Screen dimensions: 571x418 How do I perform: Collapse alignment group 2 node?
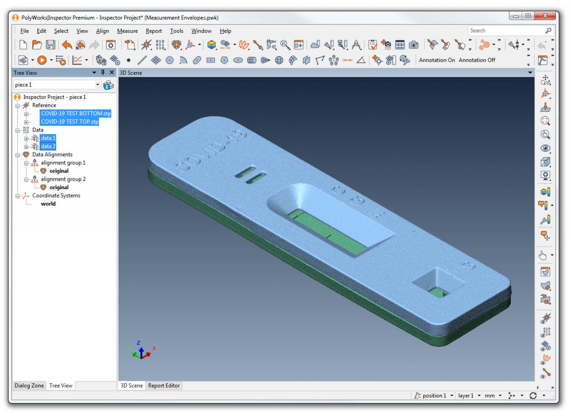pos(26,179)
